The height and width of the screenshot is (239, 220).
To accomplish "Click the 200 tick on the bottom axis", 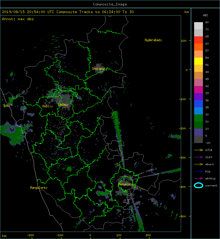I will coord(148,235).
